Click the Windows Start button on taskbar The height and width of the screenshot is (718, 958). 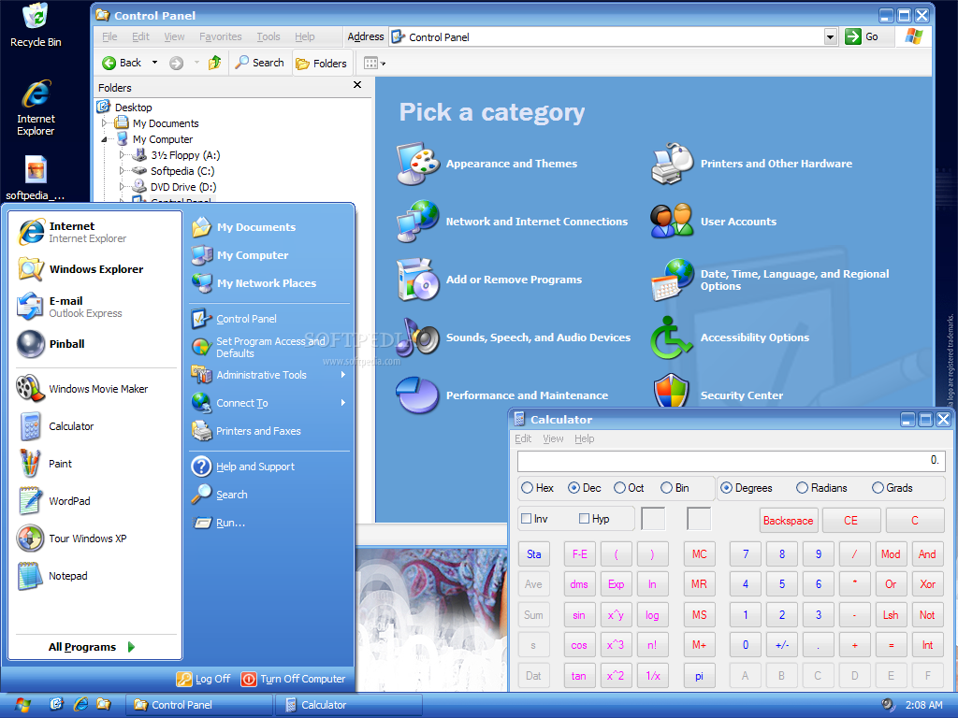coord(22,705)
